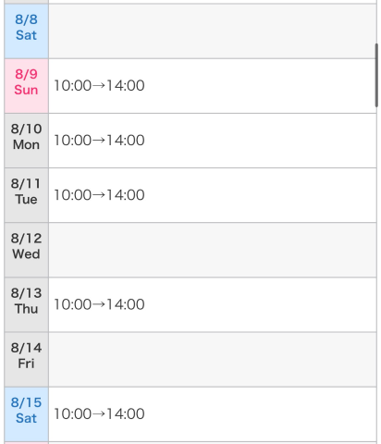Open the empty 8/12 Wed schedule row

pyautogui.click(x=213, y=250)
